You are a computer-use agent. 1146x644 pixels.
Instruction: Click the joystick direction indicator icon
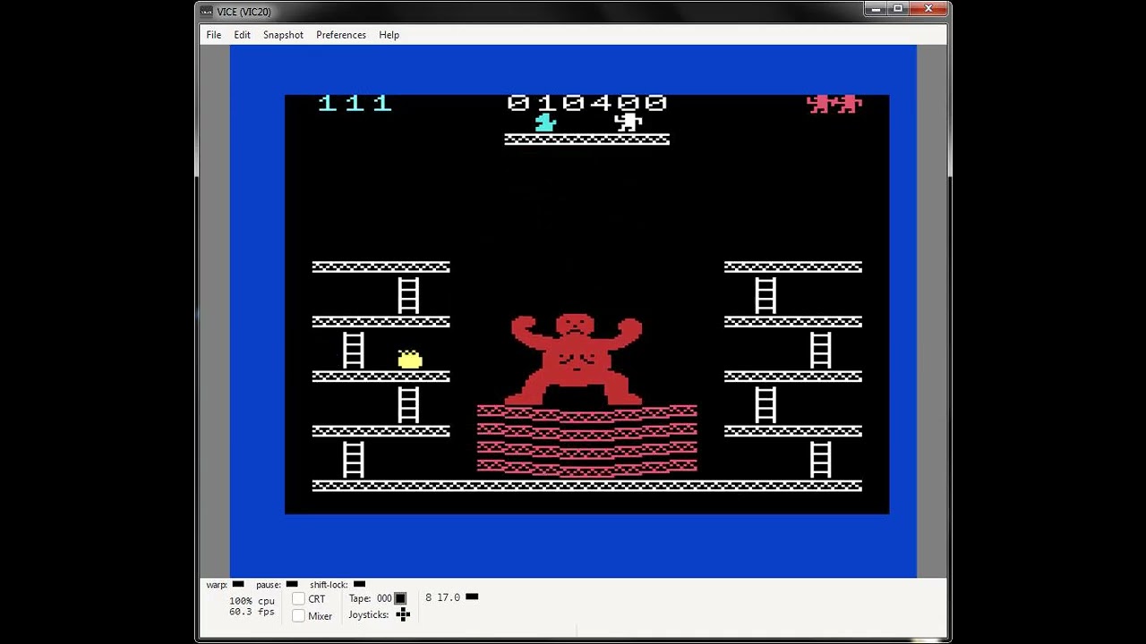403,614
